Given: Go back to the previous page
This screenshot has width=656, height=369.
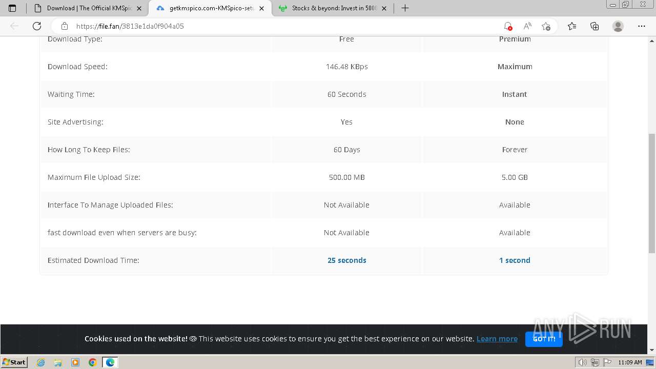Looking at the screenshot, I should (14, 26).
